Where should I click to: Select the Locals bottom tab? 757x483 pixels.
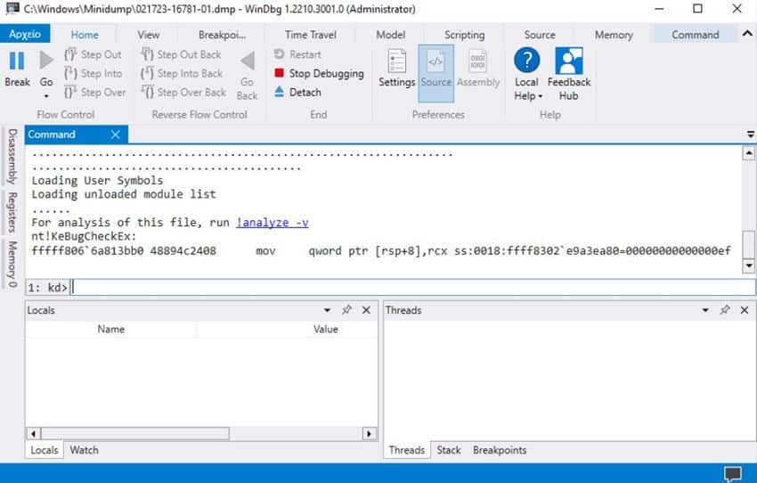pos(44,450)
